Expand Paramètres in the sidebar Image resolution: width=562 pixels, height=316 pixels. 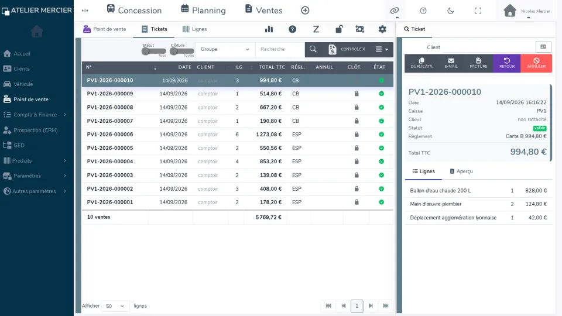(36, 176)
